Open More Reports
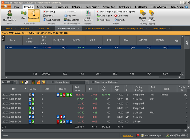190x139 pixels. pyautogui.click(x=88, y=16)
